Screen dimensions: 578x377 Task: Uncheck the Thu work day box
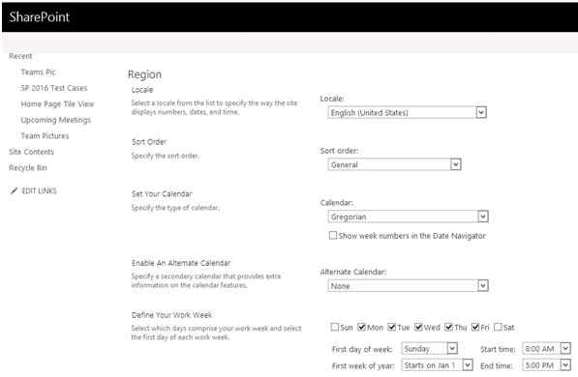click(448, 327)
